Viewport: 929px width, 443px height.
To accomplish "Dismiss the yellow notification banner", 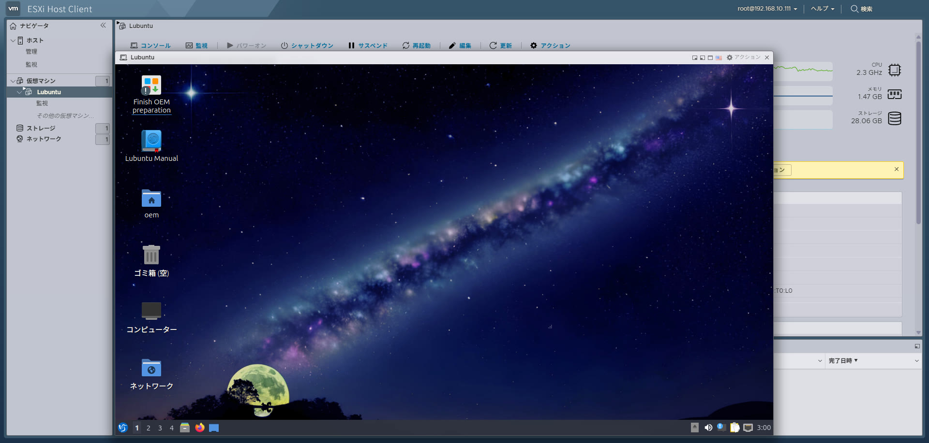I will coord(896,169).
